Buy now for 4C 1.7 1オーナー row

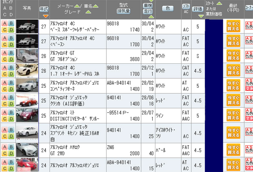pyautogui.click(x=233, y=70)
